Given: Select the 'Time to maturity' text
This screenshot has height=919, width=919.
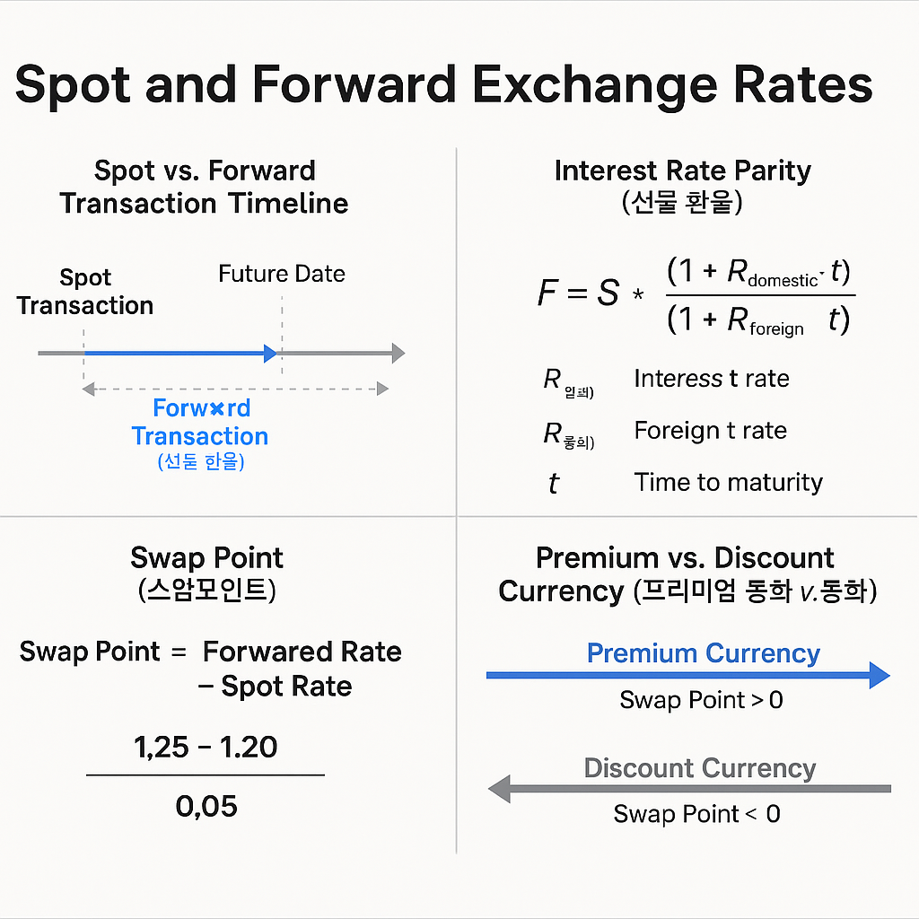Looking at the screenshot, I should tap(728, 482).
